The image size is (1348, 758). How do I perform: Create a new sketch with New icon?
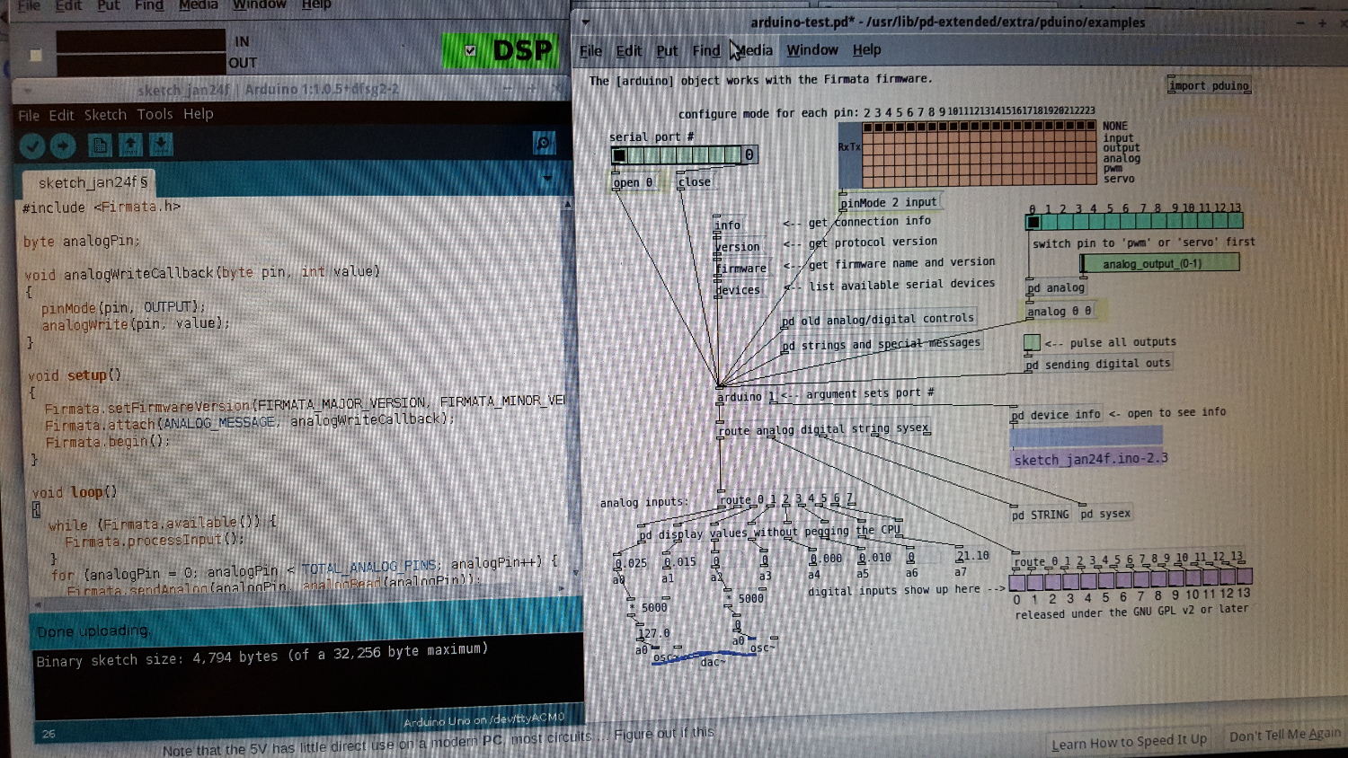(x=100, y=145)
